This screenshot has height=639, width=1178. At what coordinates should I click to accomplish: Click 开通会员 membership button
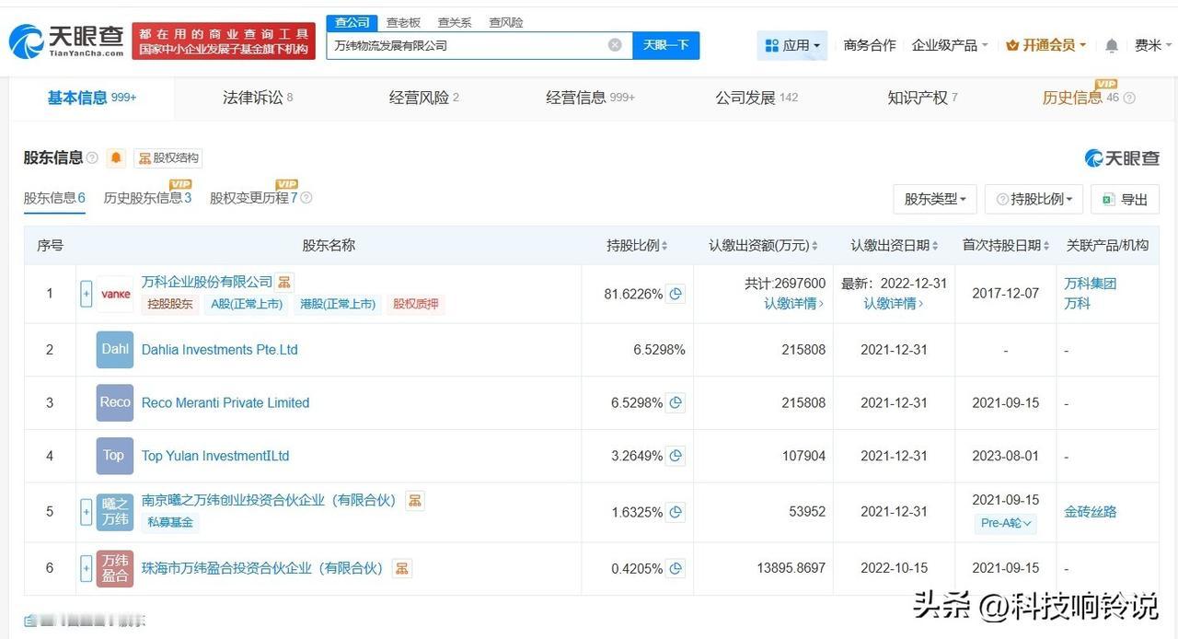[1046, 45]
